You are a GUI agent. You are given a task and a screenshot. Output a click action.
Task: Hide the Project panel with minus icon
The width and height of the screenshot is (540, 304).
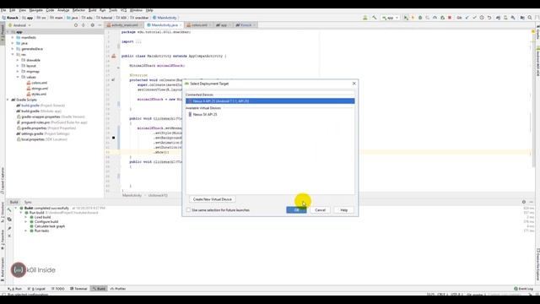(100, 25)
